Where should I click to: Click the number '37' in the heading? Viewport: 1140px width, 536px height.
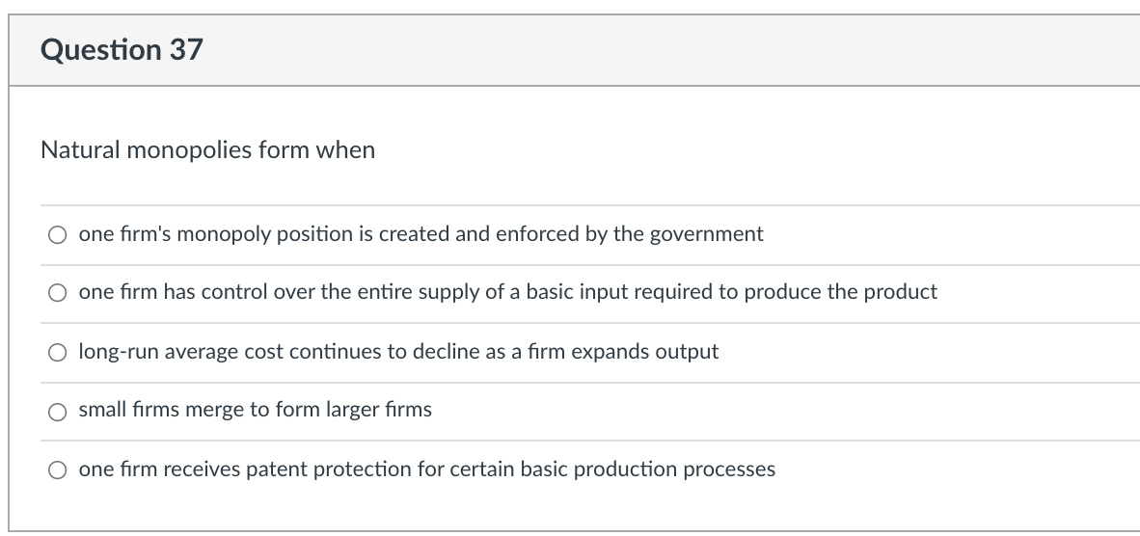pyautogui.click(x=185, y=50)
